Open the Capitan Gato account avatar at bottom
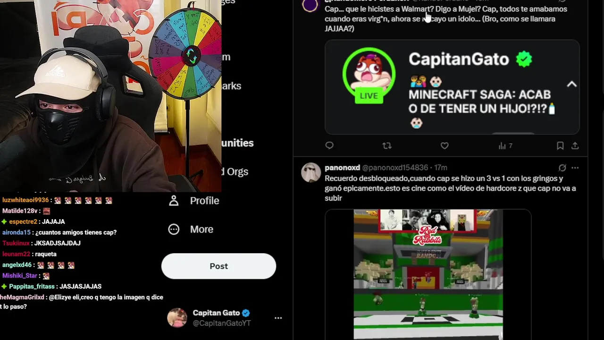Viewport: 604px width, 340px height. 177,318
